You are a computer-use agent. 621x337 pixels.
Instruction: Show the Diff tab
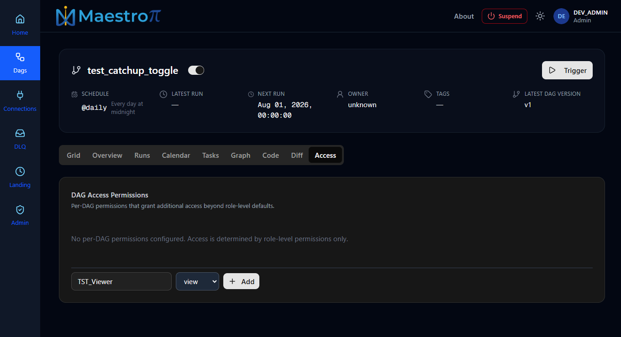297,156
